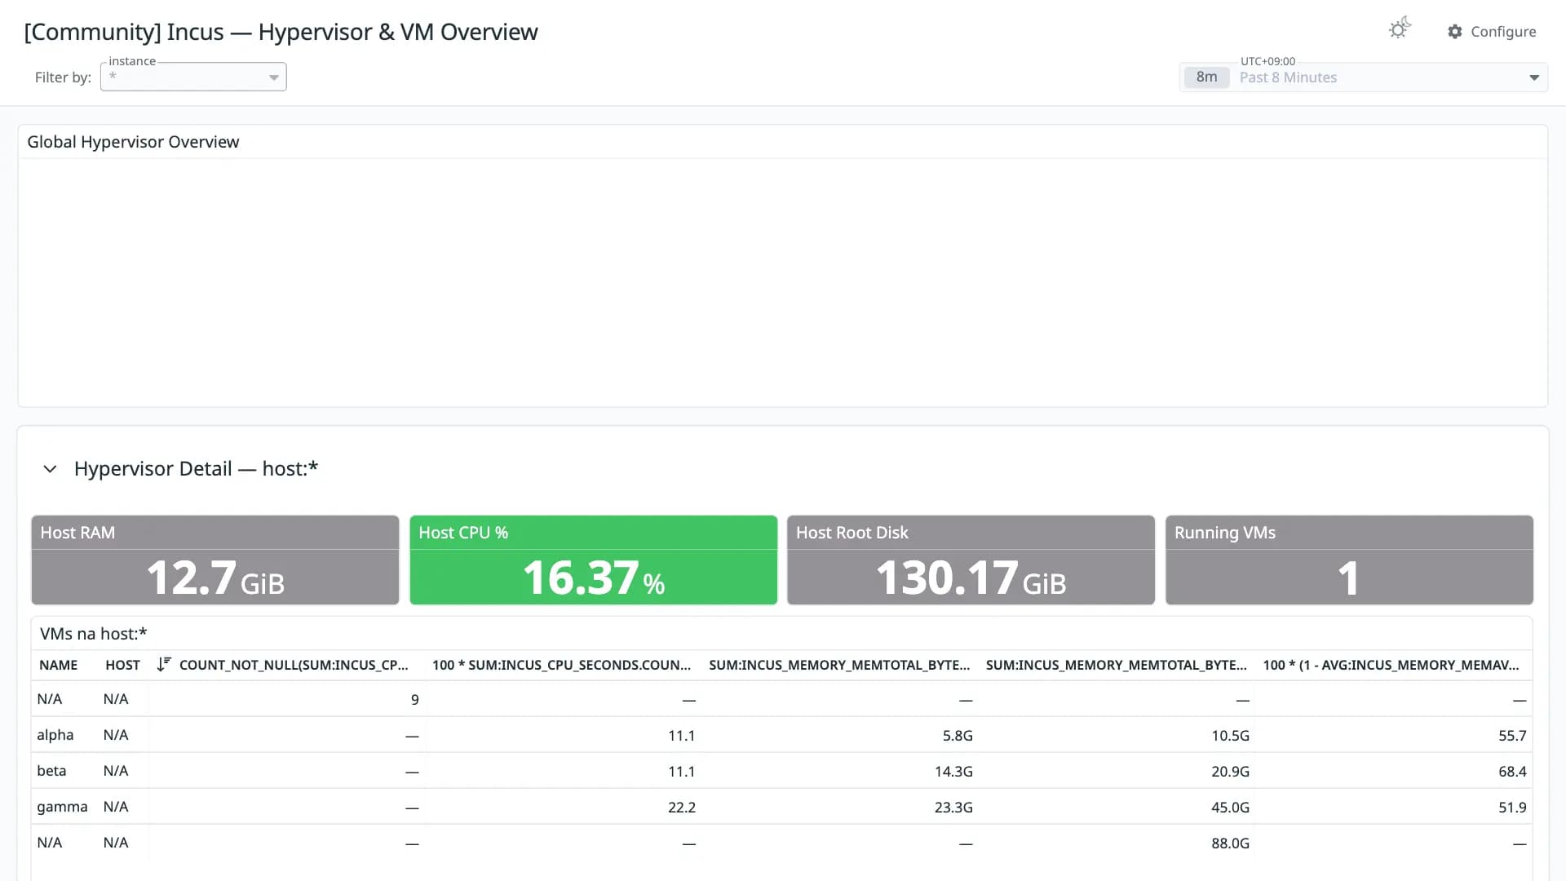
Task: Click the 5.8G memory value
Action: click(x=958, y=736)
